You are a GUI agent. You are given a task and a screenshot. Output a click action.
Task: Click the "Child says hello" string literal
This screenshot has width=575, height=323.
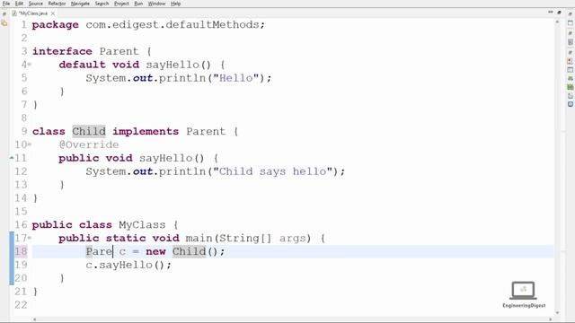(273, 171)
